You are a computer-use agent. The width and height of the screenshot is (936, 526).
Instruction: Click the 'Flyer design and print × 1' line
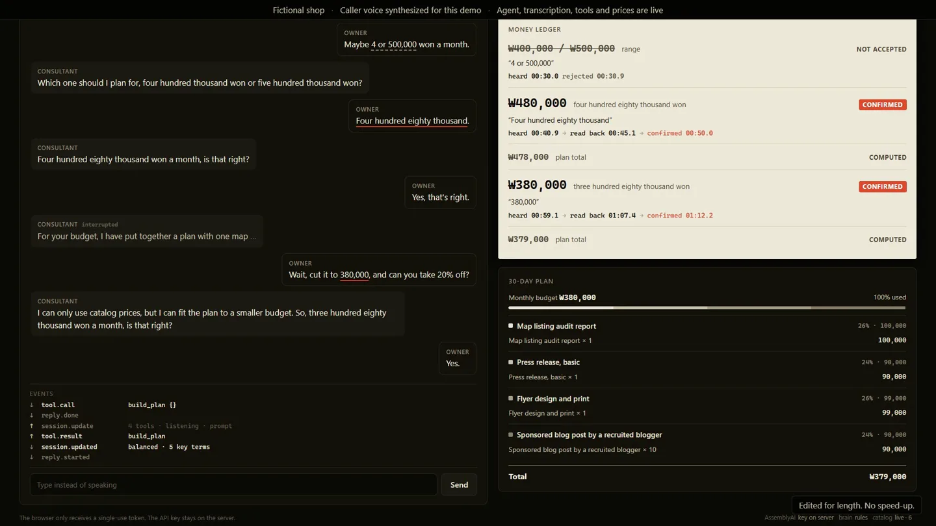point(547,413)
